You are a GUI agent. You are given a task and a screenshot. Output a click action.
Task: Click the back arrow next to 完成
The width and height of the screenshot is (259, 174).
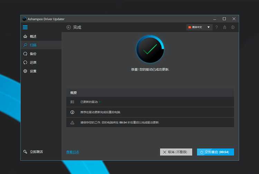click(69, 27)
